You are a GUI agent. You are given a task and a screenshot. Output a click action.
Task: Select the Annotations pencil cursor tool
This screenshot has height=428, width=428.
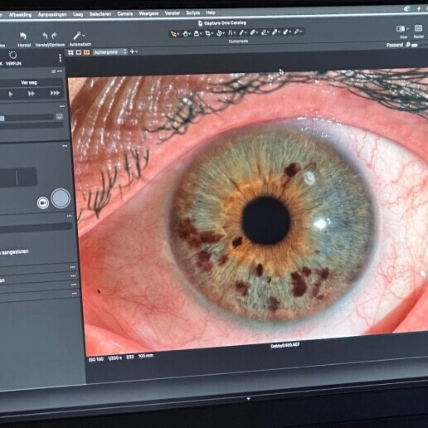(296, 32)
